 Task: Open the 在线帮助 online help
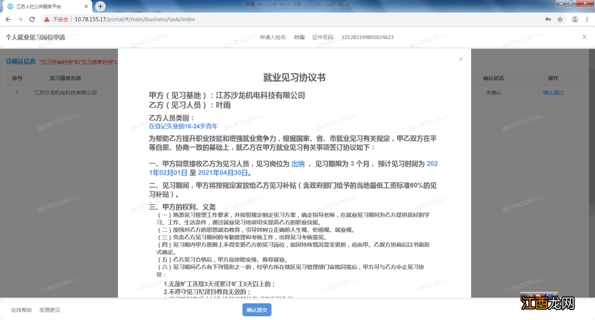pyautogui.click(x=21, y=310)
